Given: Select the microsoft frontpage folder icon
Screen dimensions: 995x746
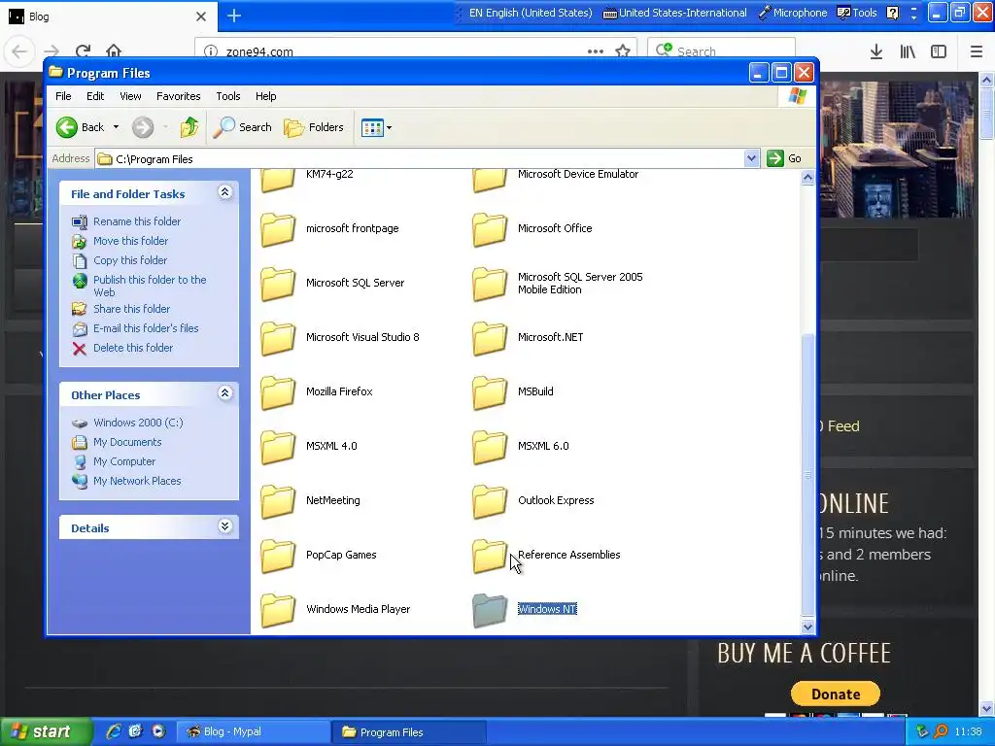Looking at the screenshot, I should [x=278, y=229].
